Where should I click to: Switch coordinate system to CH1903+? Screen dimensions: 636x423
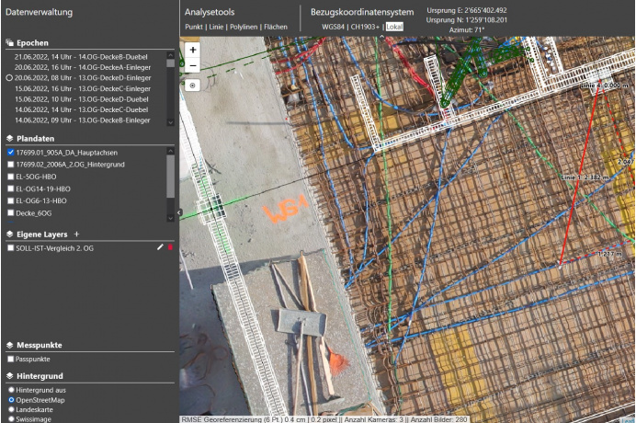[366, 28]
